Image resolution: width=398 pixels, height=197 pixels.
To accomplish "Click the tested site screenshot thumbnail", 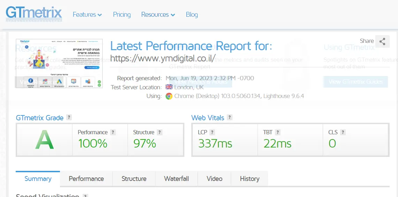I will point(59,63).
